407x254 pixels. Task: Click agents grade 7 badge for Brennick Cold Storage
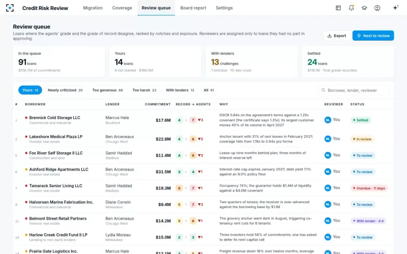tap(193, 120)
